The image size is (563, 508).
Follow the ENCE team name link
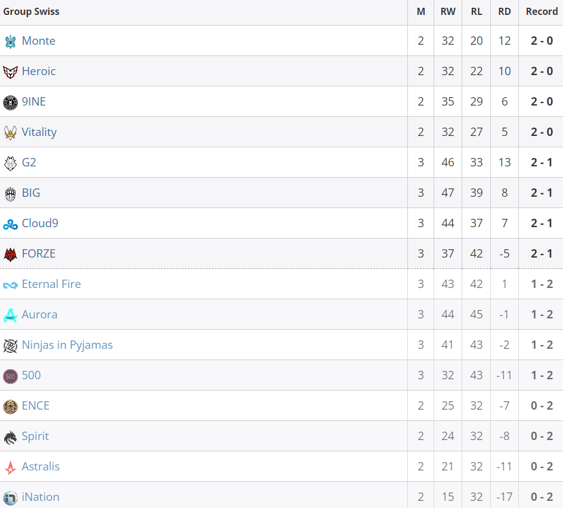pos(36,405)
